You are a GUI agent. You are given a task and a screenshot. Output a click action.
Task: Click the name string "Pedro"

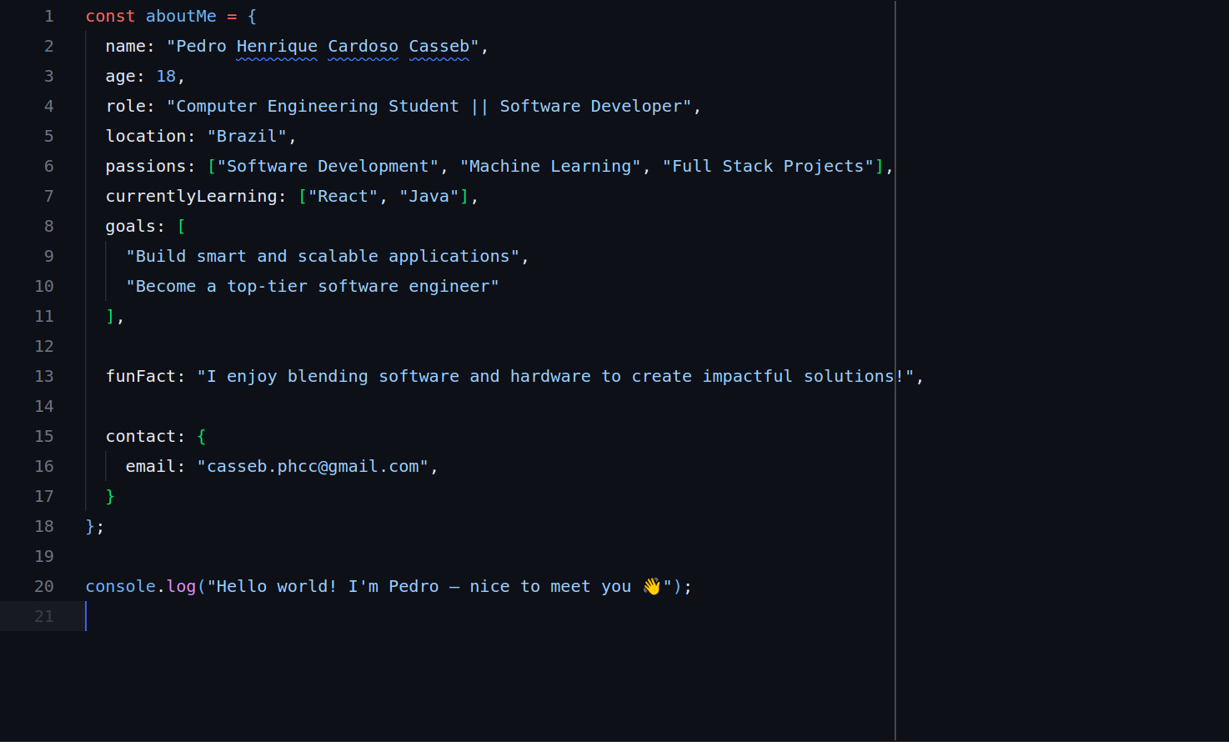(201, 46)
